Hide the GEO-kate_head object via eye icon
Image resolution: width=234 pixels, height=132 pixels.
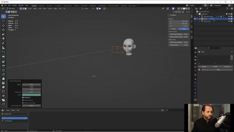pos(229,16)
